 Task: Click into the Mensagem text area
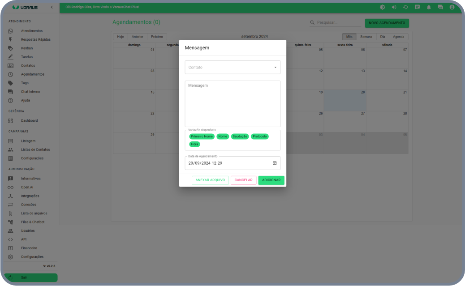pyautogui.click(x=232, y=104)
